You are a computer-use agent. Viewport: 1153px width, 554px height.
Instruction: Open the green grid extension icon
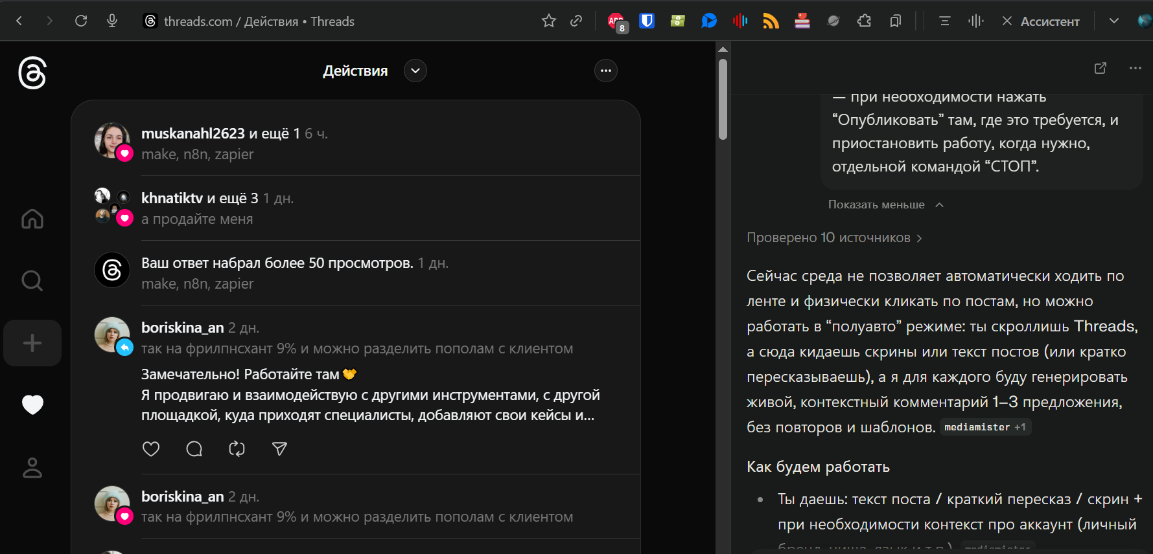[x=678, y=21]
